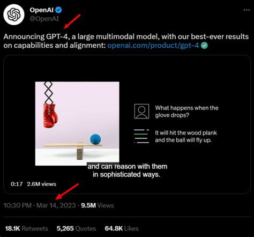
Task: Click the OpenAI display name
Action: [42, 10]
